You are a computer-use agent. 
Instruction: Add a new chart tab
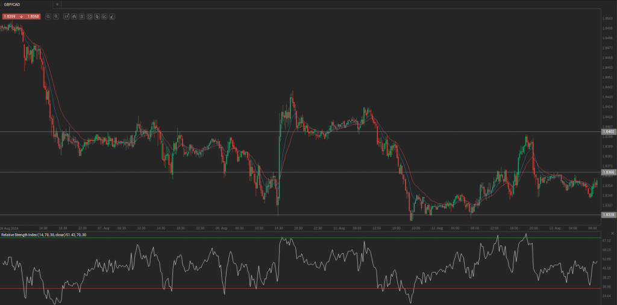point(57,4)
